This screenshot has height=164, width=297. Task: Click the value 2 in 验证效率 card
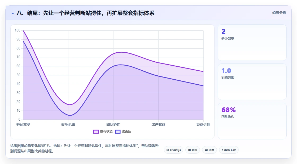coord(224,31)
